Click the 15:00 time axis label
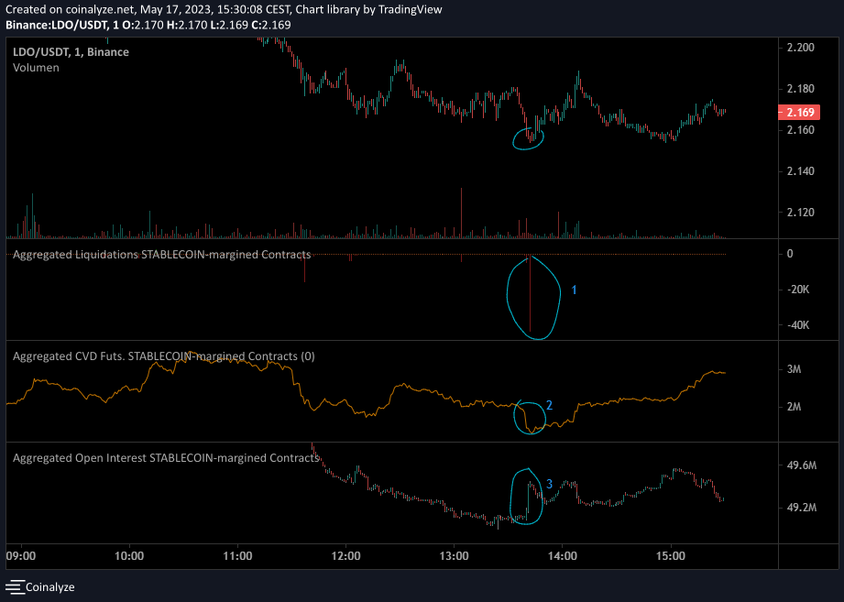Image resolution: width=844 pixels, height=602 pixels. (671, 555)
